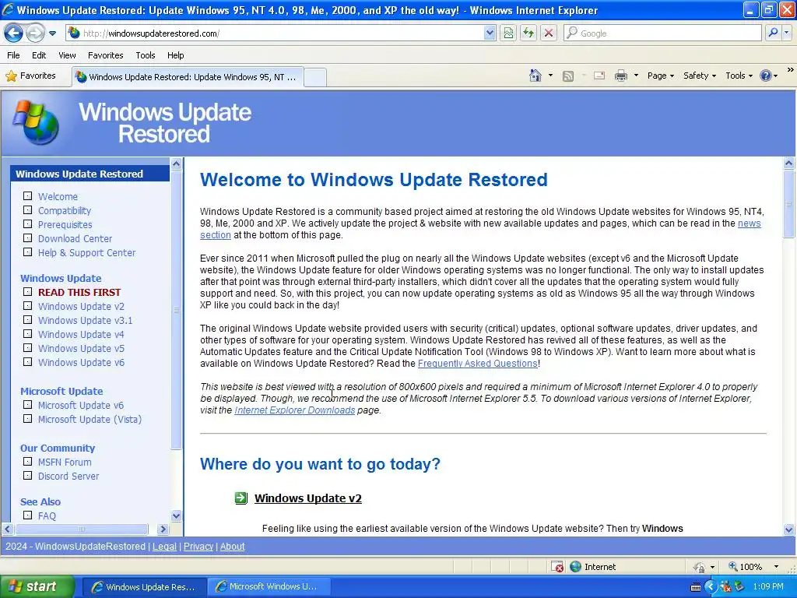Image resolution: width=797 pixels, height=598 pixels.
Task: Click the site favicon in the address bar
Action: coord(74,33)
